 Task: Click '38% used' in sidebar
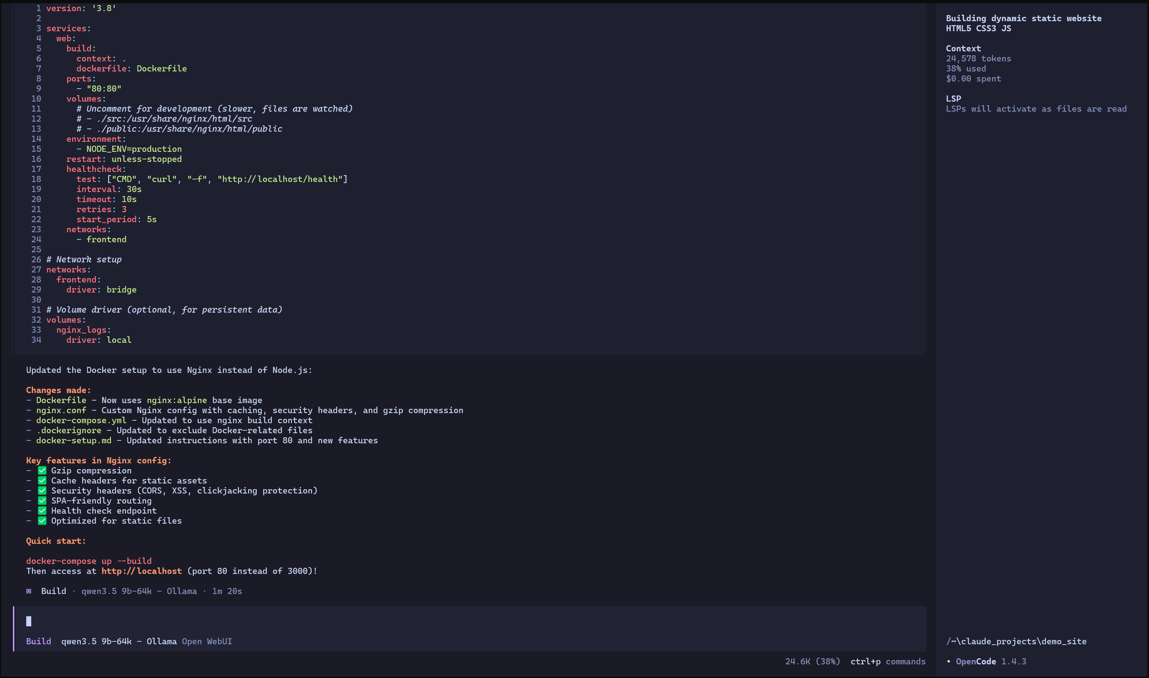[966, 69]
